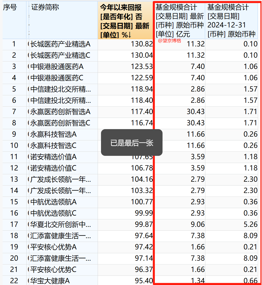Screen dimensions: 262x285
Task: Click return value 106.78
Action: coord(142,168)
